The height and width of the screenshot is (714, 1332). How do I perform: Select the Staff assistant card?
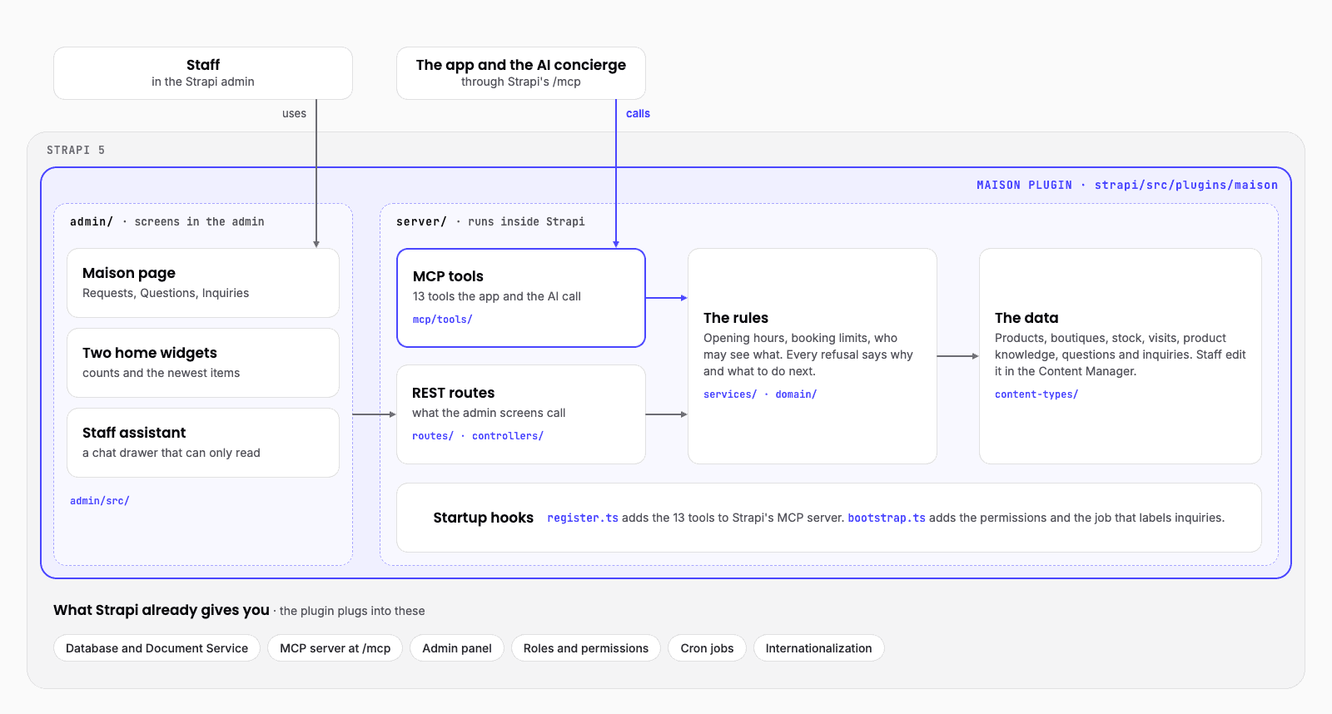(203, 443)
